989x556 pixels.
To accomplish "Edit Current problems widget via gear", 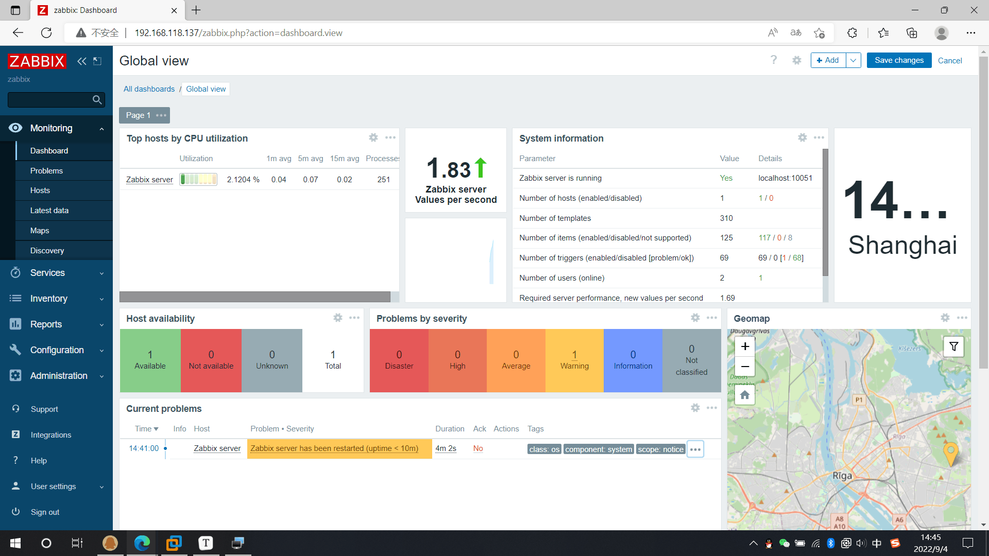I will [695, 408].
